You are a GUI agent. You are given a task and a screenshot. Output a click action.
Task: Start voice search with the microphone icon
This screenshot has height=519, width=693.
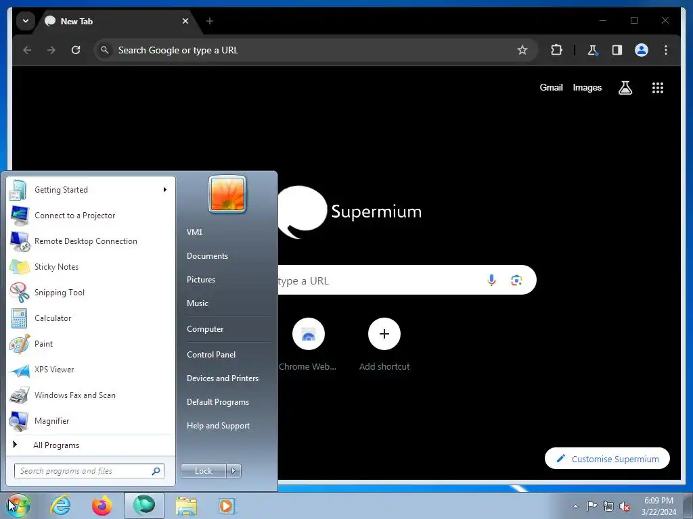click(x=491, y=280)
